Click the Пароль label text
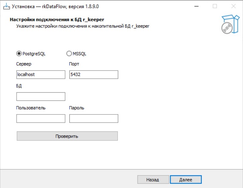 pos(77,108)
